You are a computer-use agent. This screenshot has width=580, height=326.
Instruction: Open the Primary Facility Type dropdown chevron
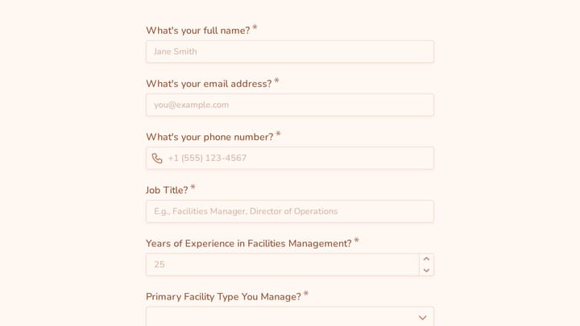(422, 317)
